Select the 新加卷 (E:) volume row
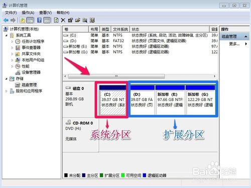The height and width of the screenshot is (188, 251). pos(140,46)
